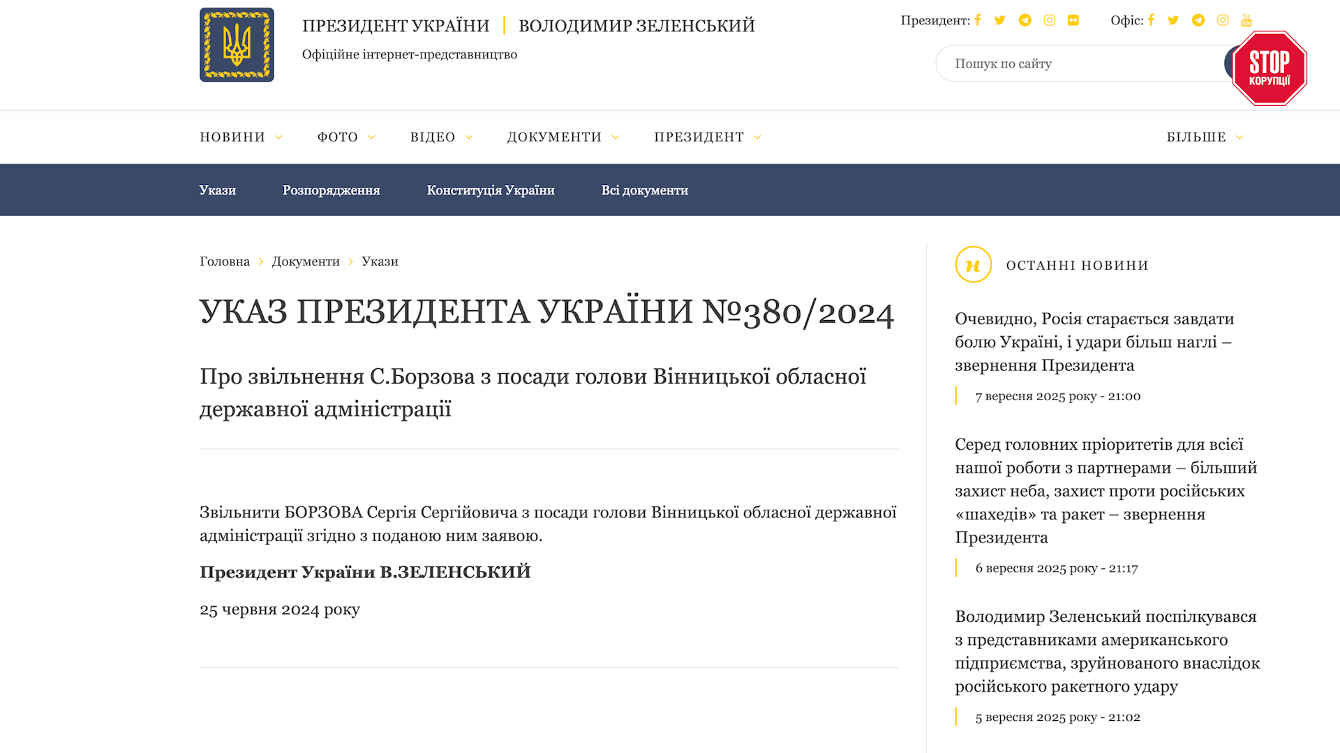
Task: Open the ОСТАННІ НОВИНИ heading link
Action: tap(1077, 265)
